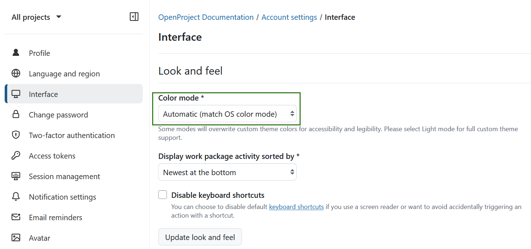Open Account settings from the breadcrumb
531x249 pixels.
click(x=289, y=17)
